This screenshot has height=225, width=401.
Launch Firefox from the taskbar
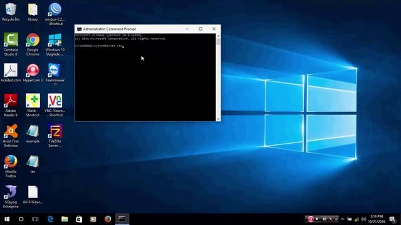click(108, 219)
